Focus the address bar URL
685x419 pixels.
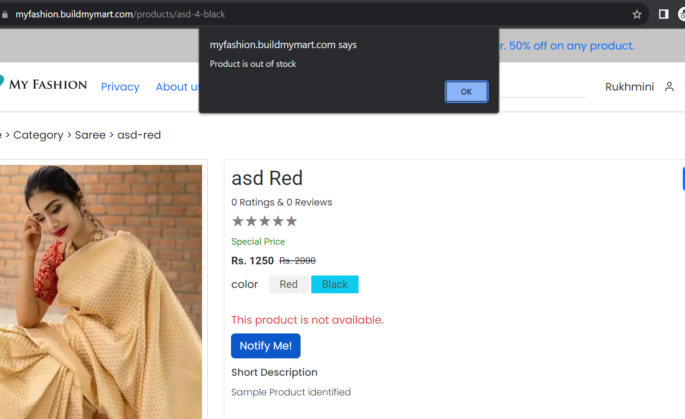[x=120, y=14]
